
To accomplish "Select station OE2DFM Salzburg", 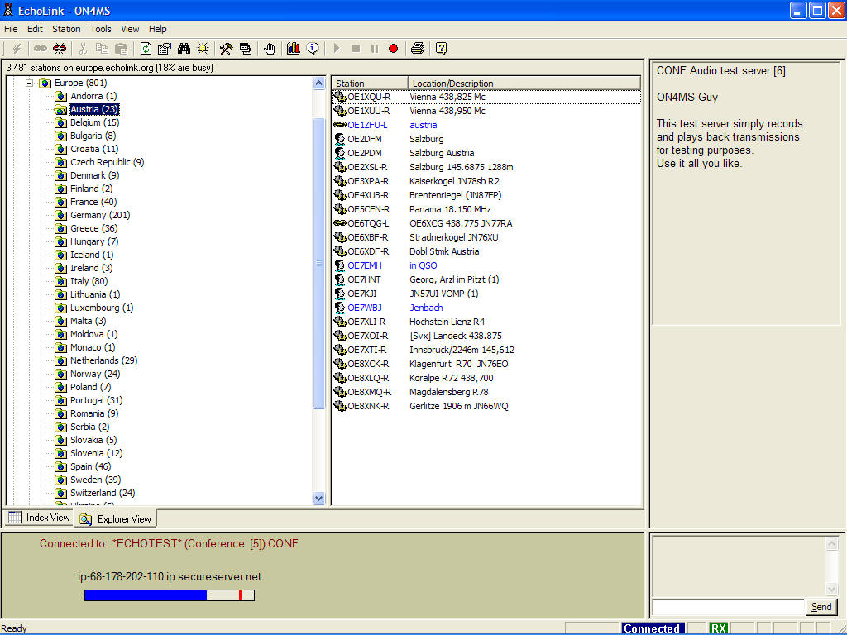I will point(365,139).
